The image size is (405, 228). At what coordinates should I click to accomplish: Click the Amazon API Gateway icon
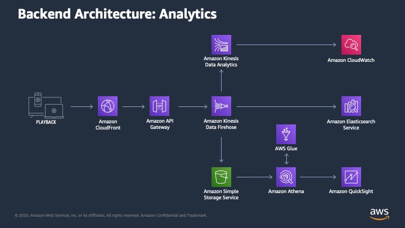[x=160, y=106]
